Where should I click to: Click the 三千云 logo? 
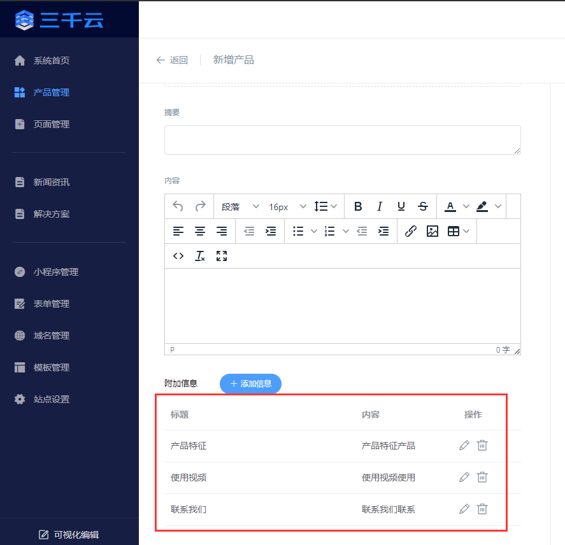59,20
